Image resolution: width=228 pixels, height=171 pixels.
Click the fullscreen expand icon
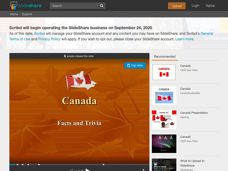(143, 170)
